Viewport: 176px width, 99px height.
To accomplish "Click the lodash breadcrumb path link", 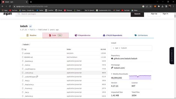I will click(26, 45).
